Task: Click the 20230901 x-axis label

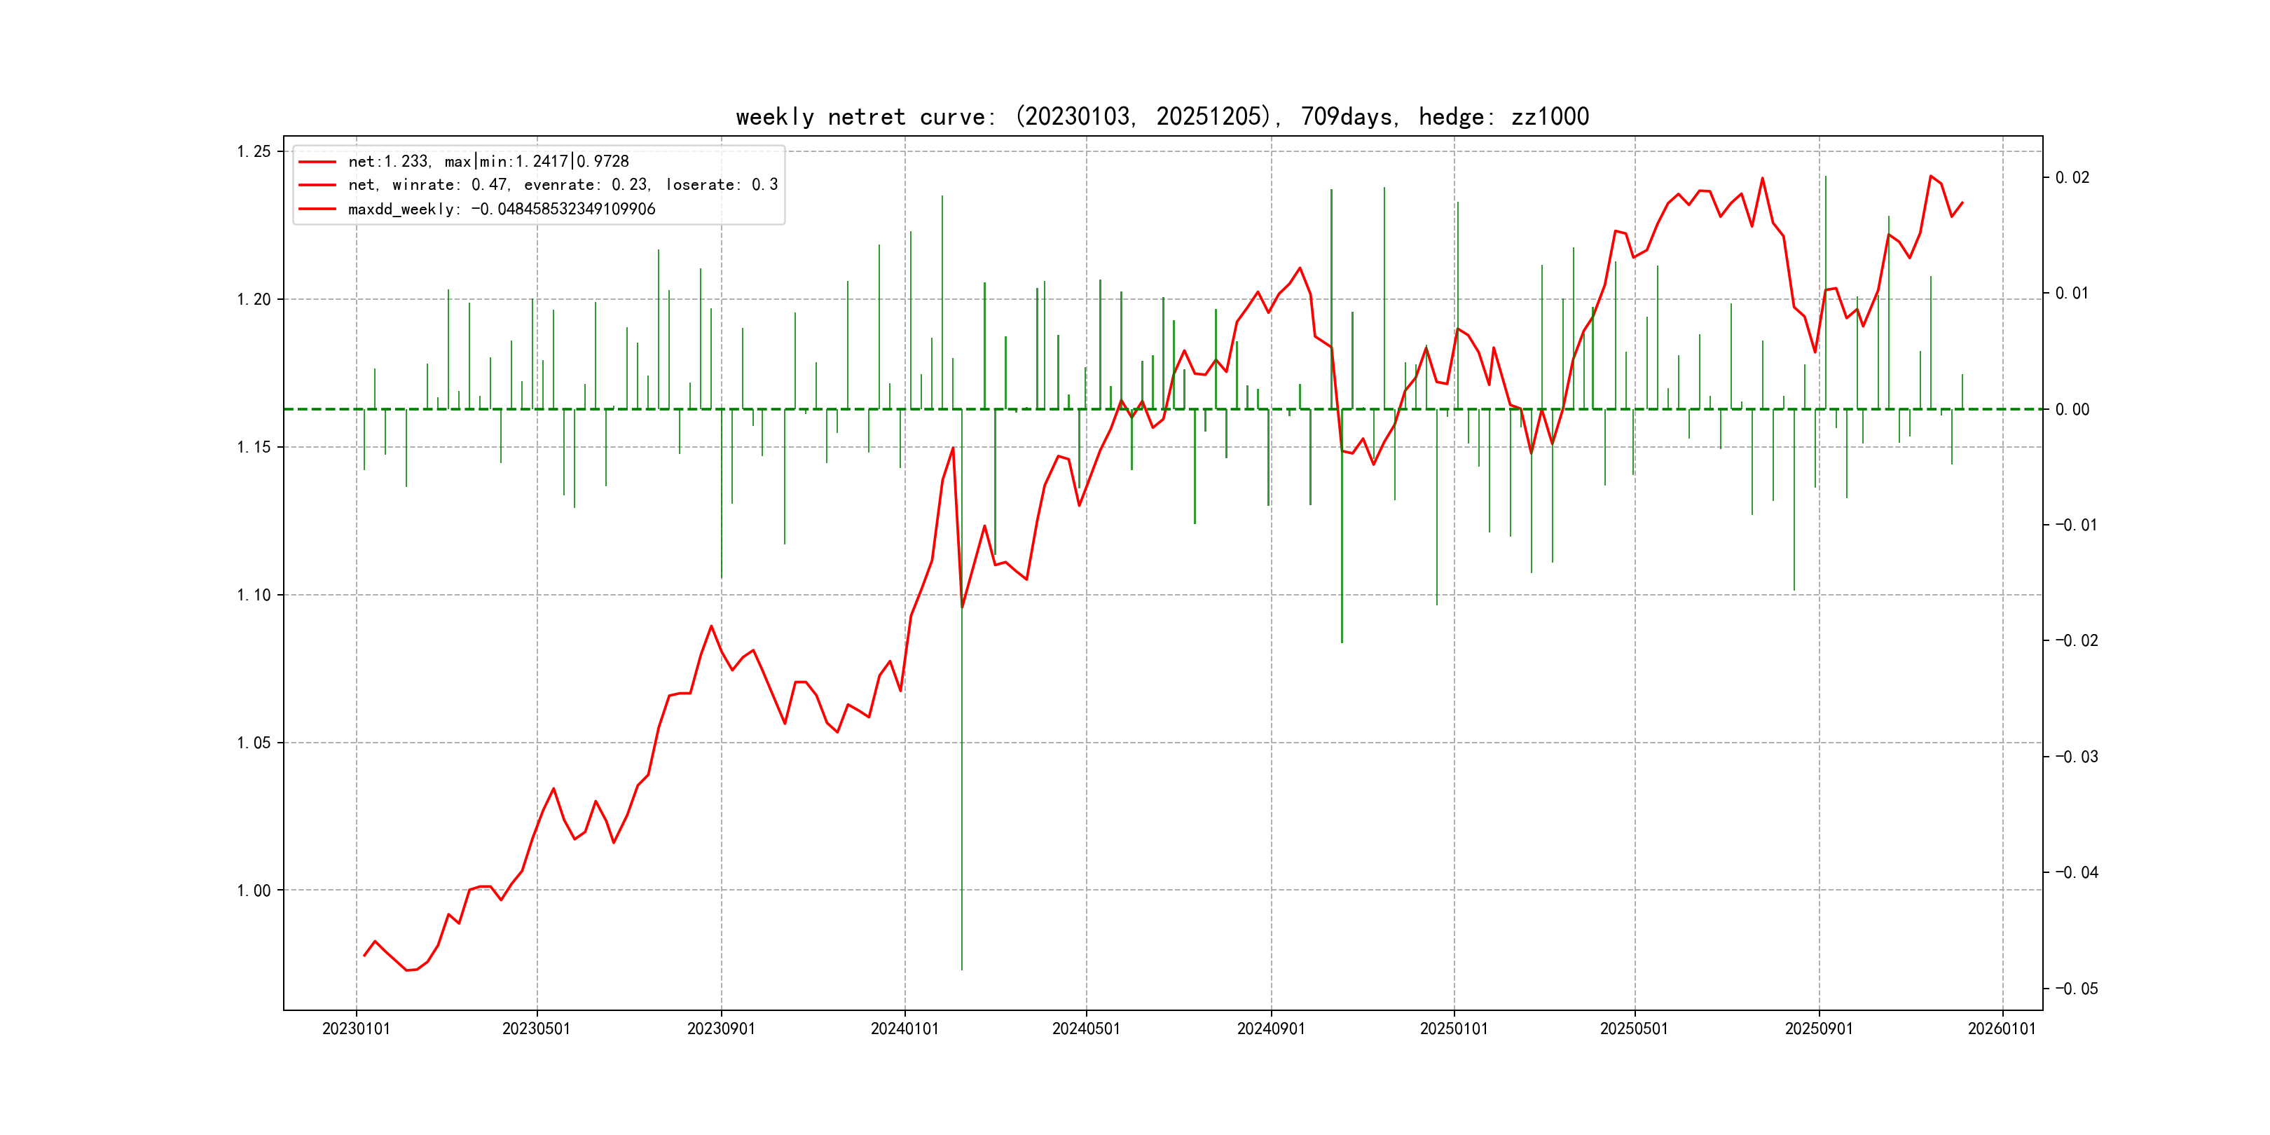Action: (721, 1029)
